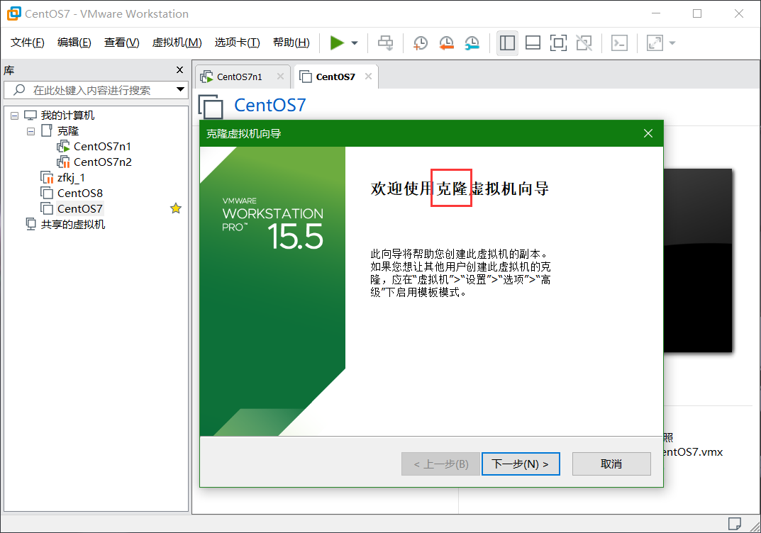Open the console view icon
This screenshot has width=761, height=533.
tap(619, 43)
